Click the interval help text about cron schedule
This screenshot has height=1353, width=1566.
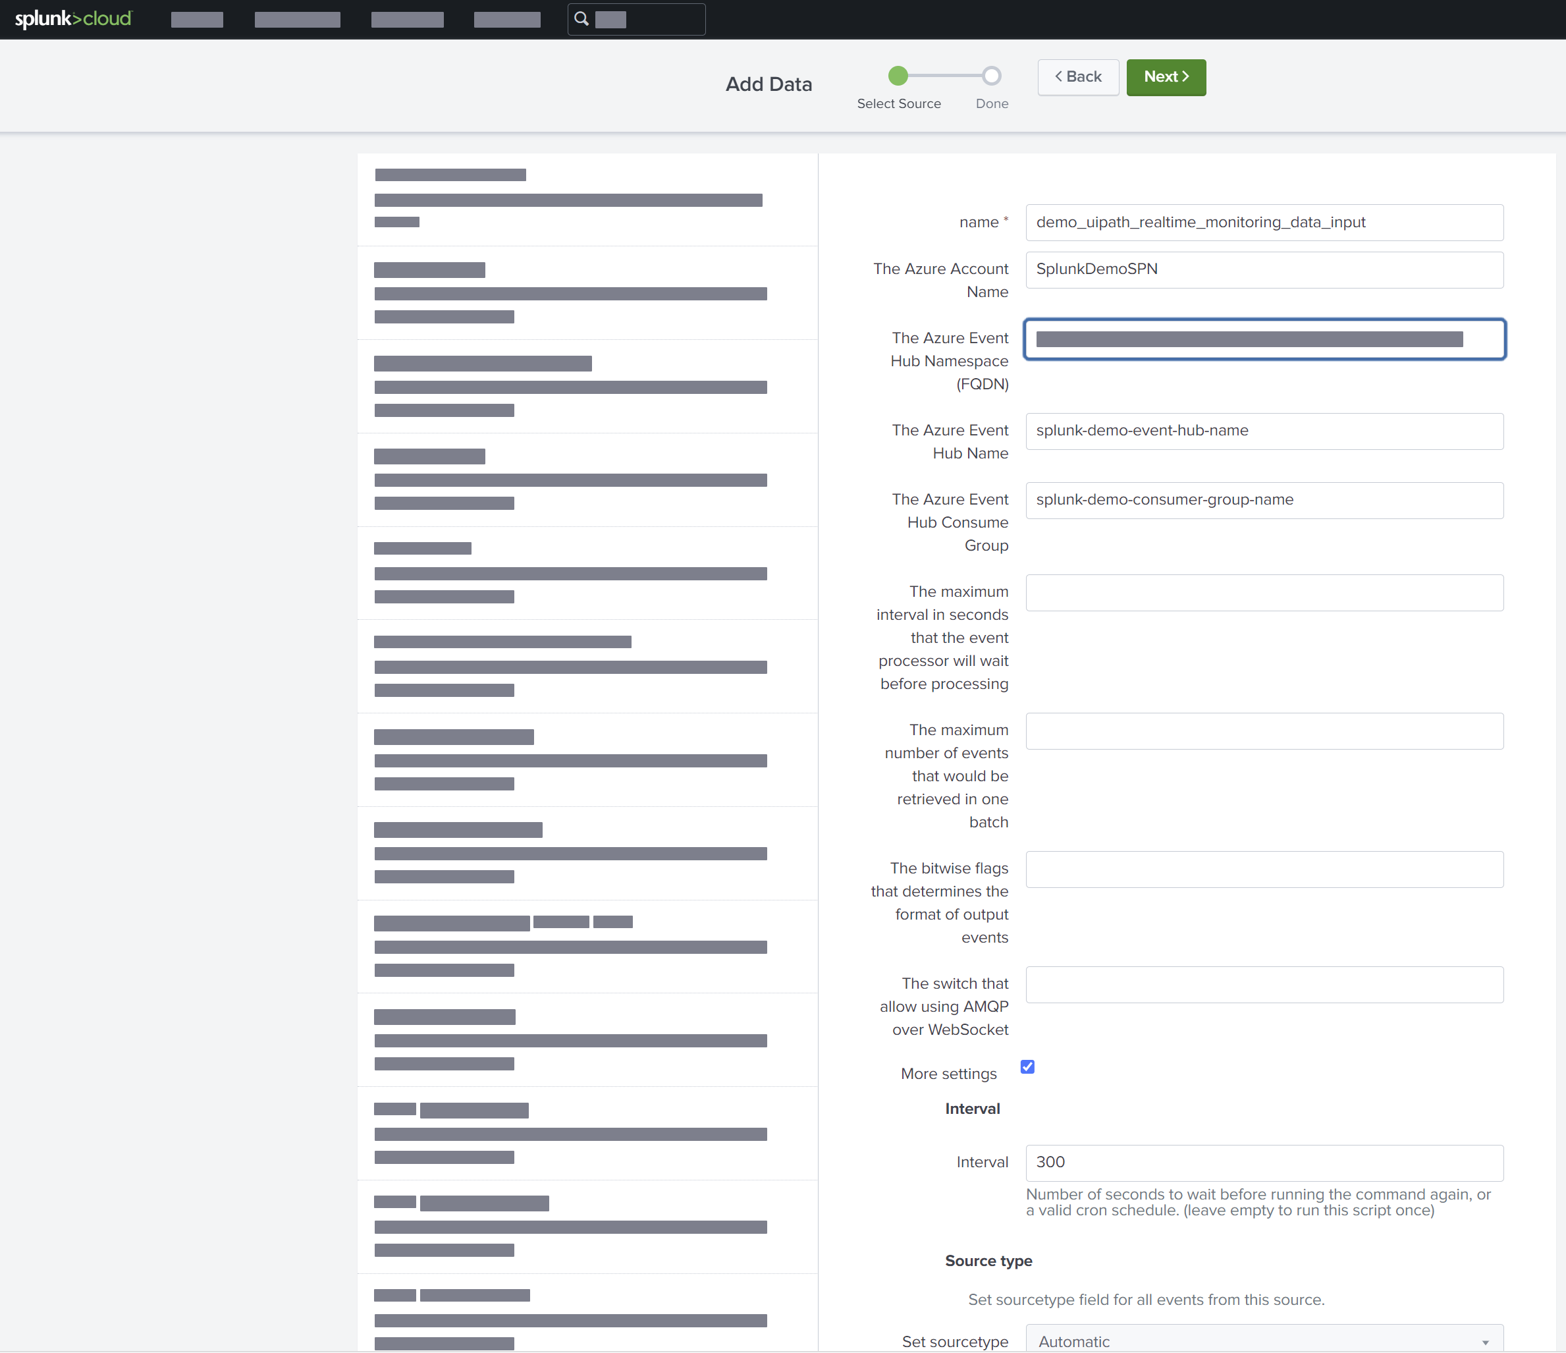coord(1258,1202)
